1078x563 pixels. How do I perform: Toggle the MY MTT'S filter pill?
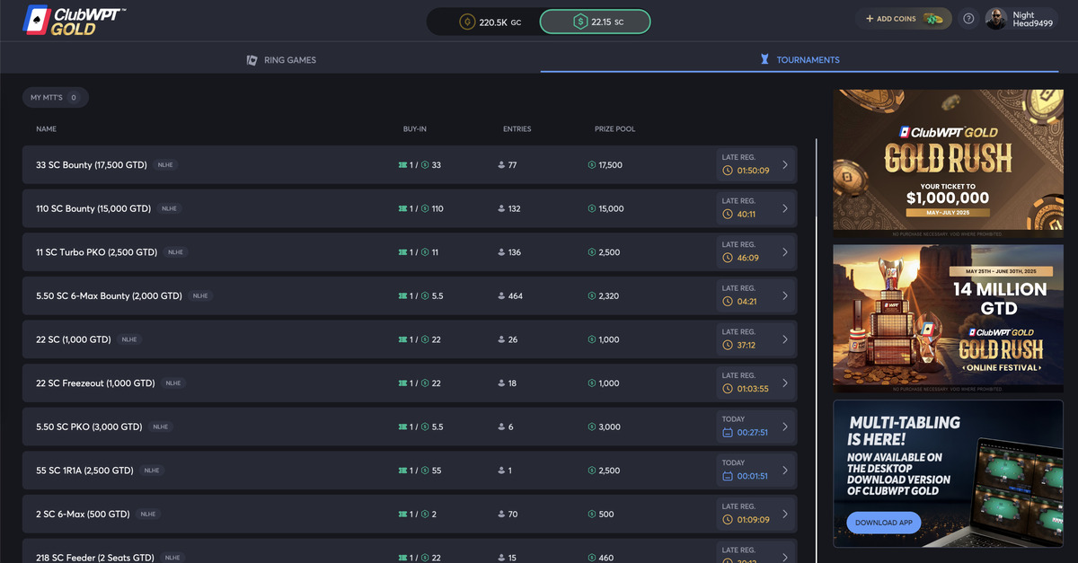tap(55, 97)
